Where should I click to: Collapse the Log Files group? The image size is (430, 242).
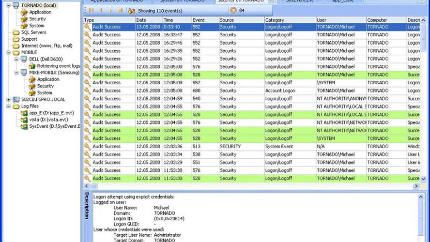pos(8,106)
